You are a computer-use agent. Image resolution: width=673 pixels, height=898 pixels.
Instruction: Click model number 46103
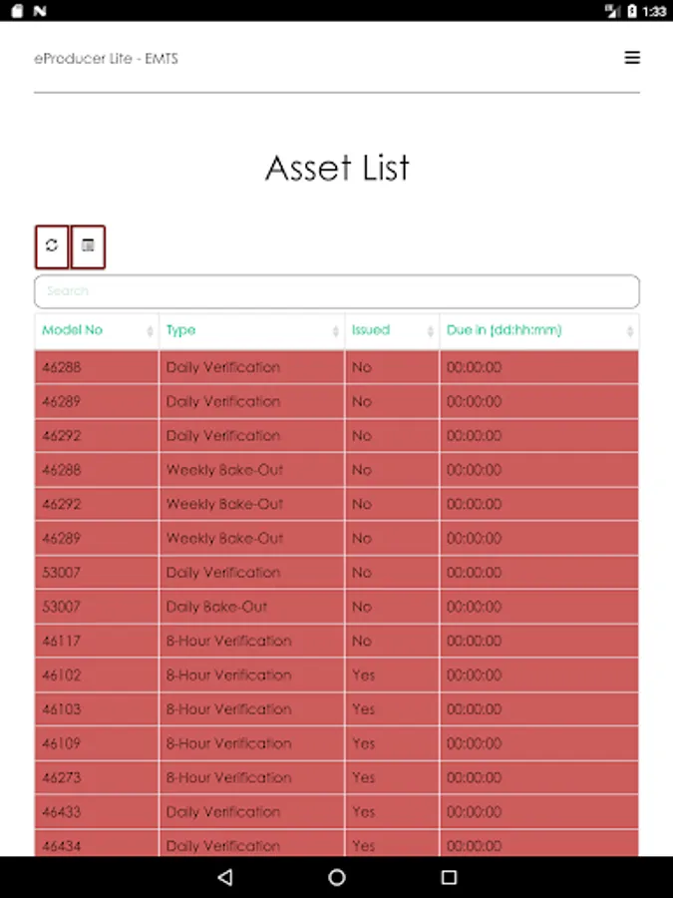62,709
